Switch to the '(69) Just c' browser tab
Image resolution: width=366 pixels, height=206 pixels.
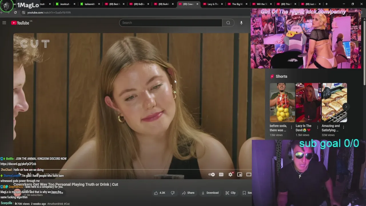click(x=311, y=4)
